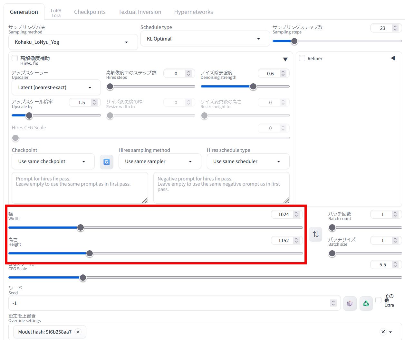This screenshot has height=340, width=405.
Task: Remove the Model hash override tag
Action: [x=78, y=332]
